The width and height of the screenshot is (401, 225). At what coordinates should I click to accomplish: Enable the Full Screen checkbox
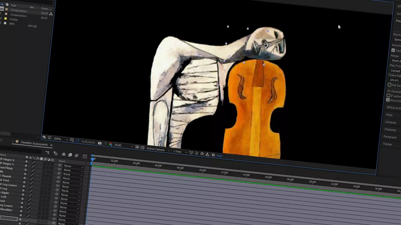(x=389, y=85)
